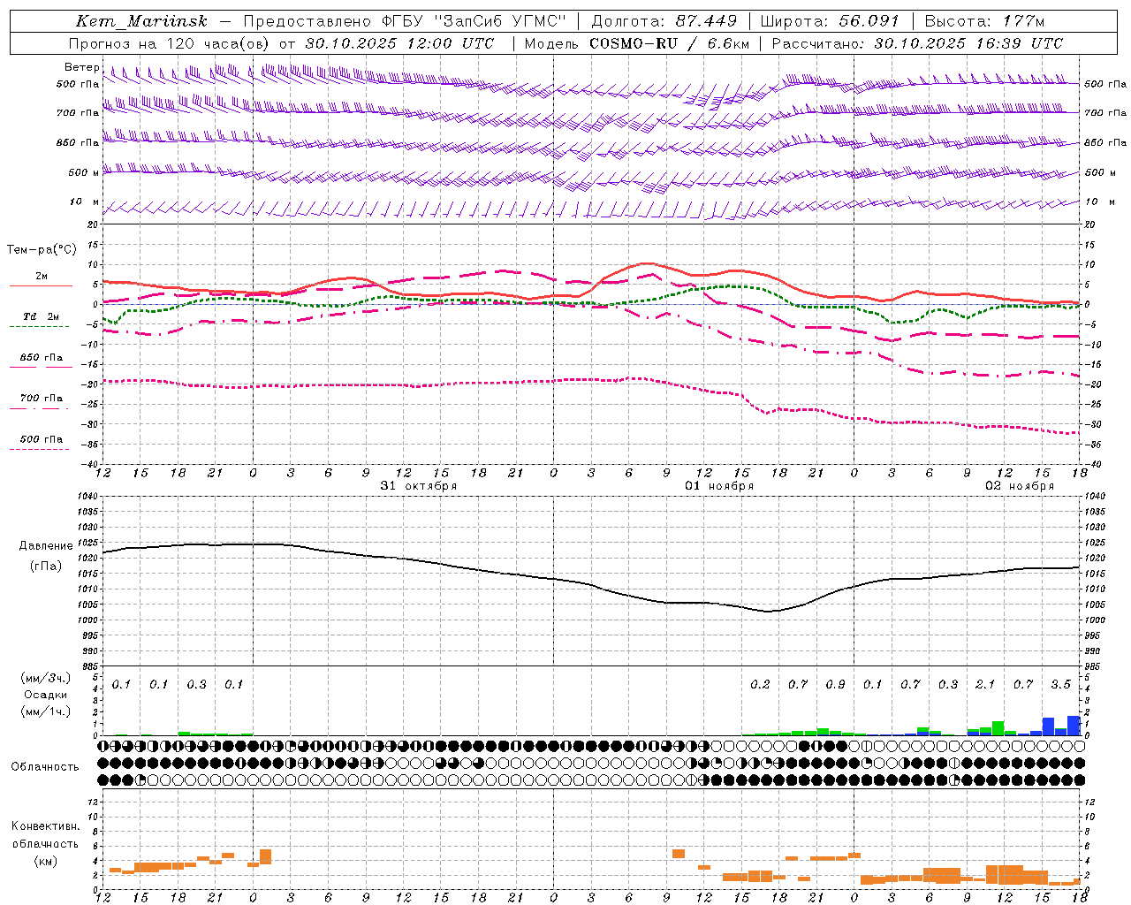Select the longitude value 87.449
The image size is (1131, 905).
pyautogui.click(x=707, y=21)
